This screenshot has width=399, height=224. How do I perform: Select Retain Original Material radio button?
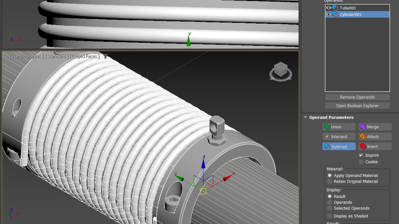(329, 181)
